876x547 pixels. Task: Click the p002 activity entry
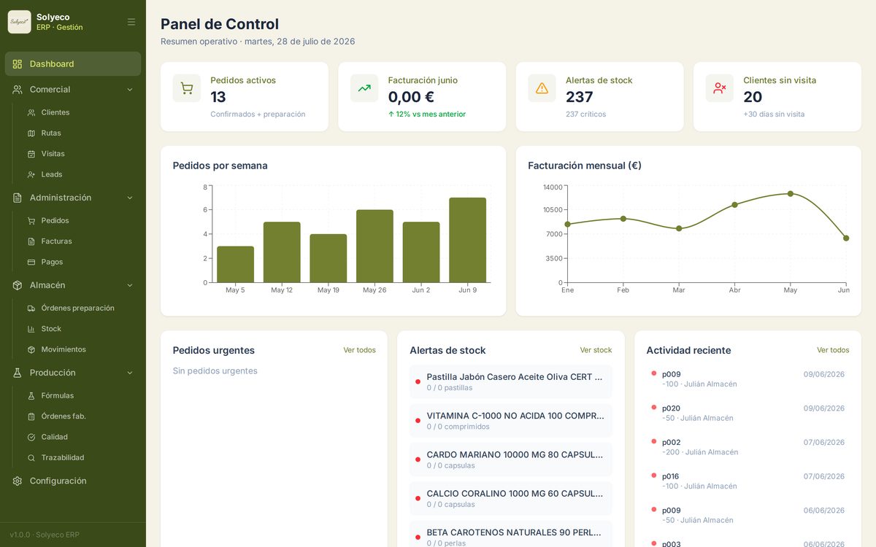748,447
